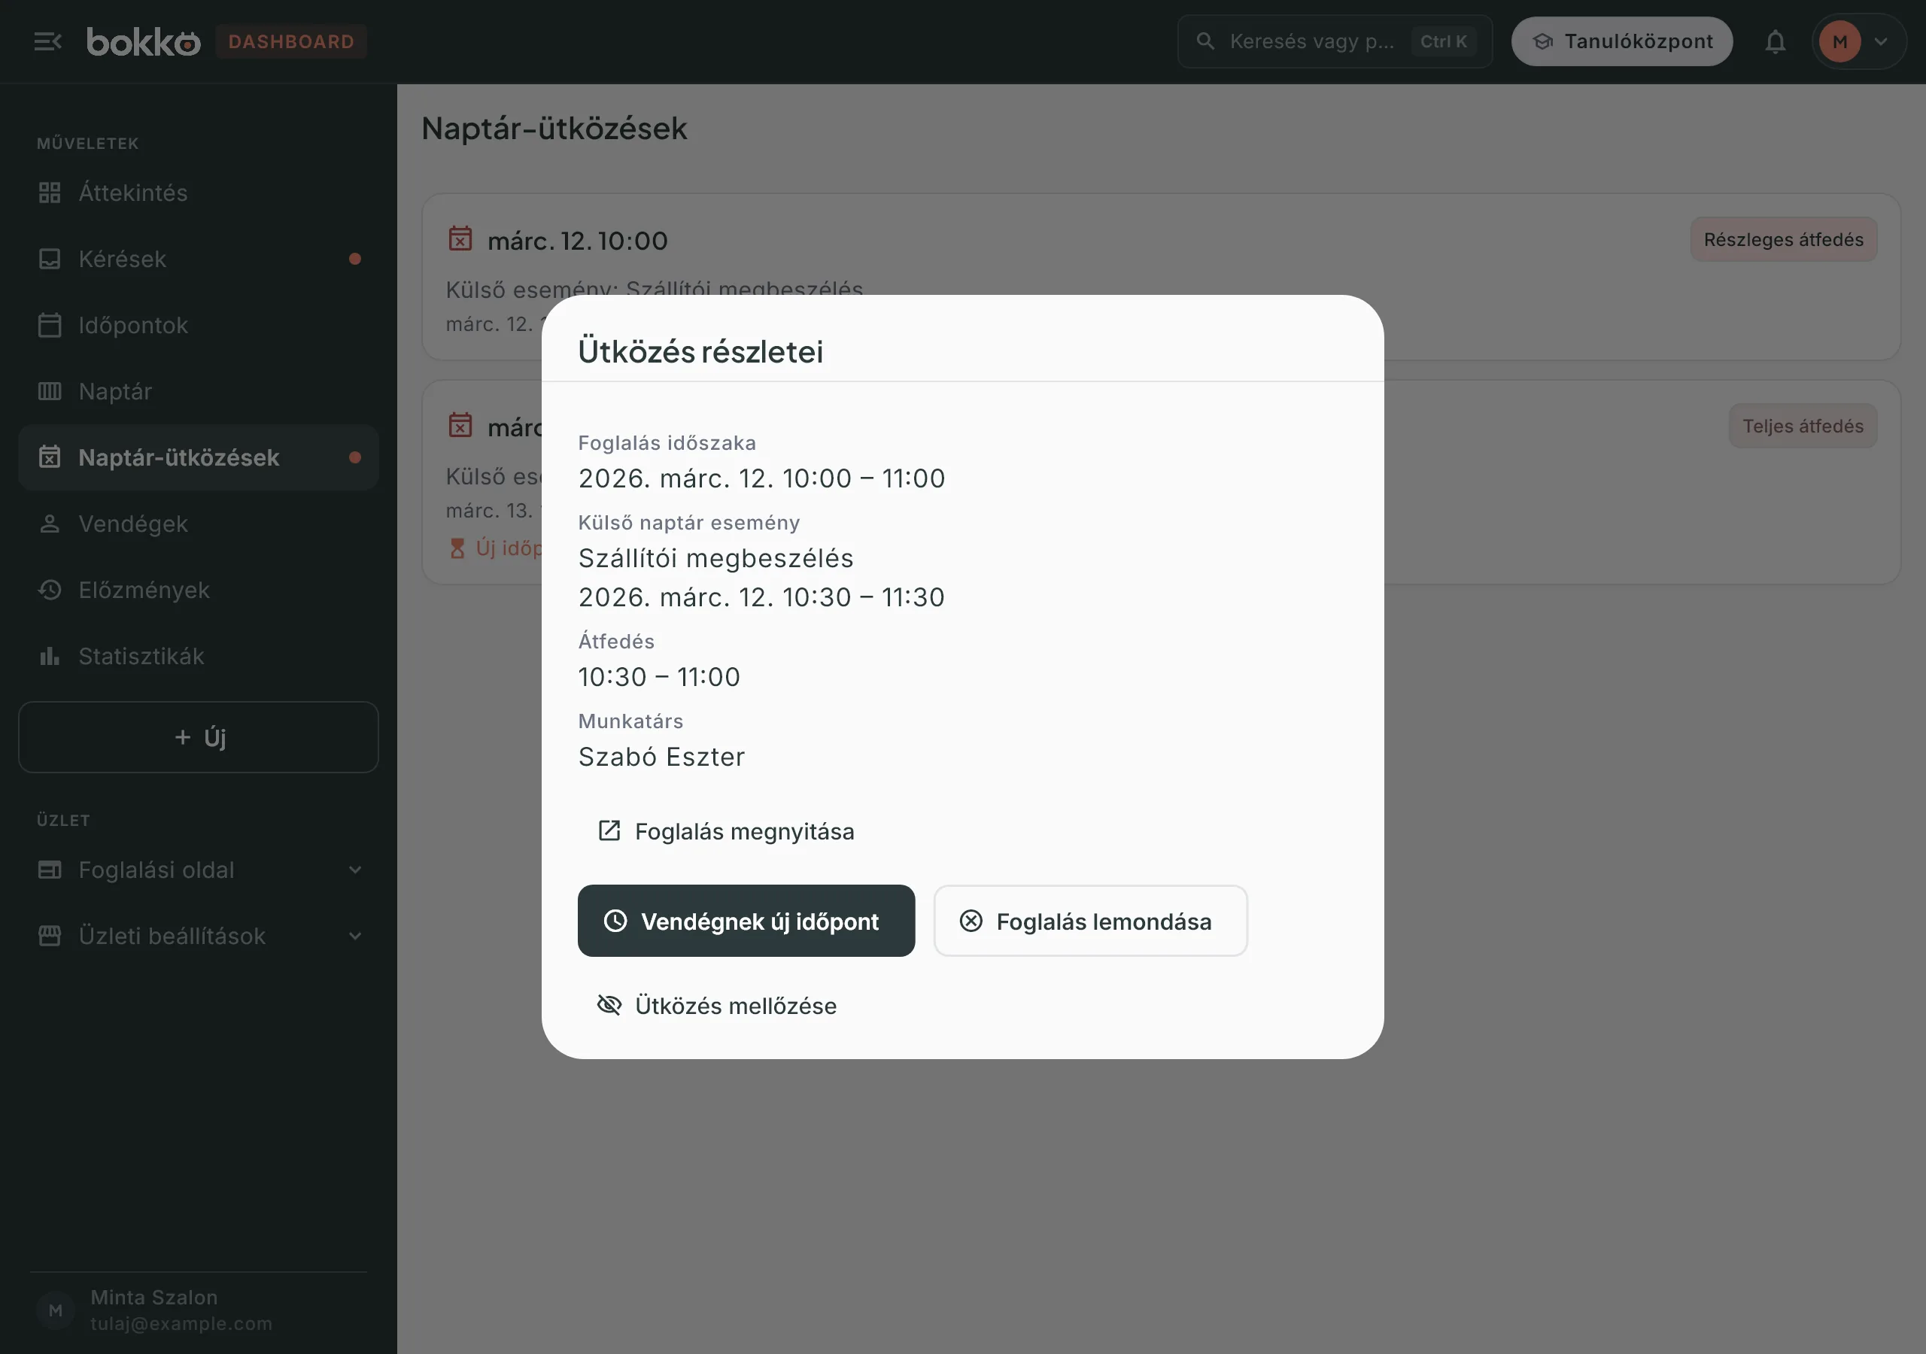Click the Teljes átfedés badge

click(x=1802, y=427)
